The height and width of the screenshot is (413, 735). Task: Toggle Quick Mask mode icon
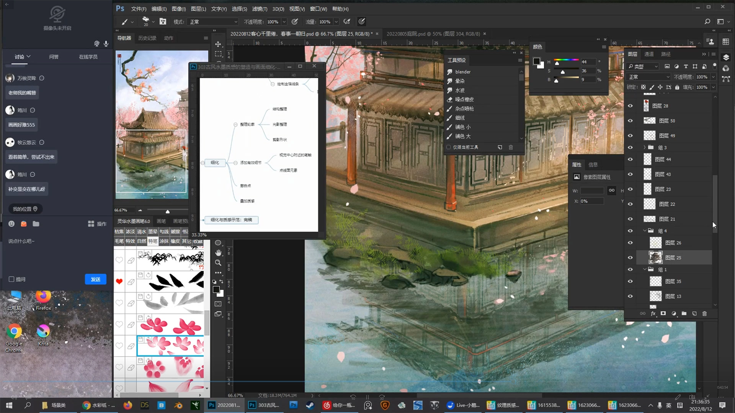[218, 304]
